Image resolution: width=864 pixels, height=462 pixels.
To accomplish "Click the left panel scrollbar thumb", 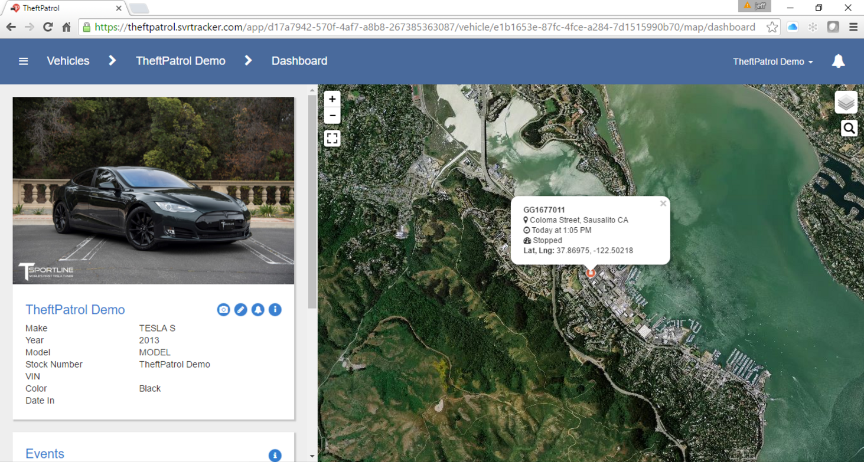I will pyautogui.click(x=312, y=202).
